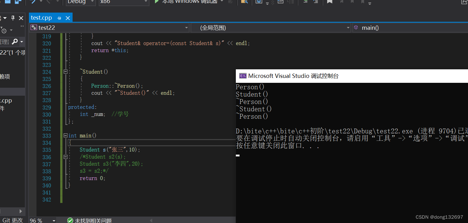
Task: Click the 'return *this;' statement
Action: pos(110,50)
